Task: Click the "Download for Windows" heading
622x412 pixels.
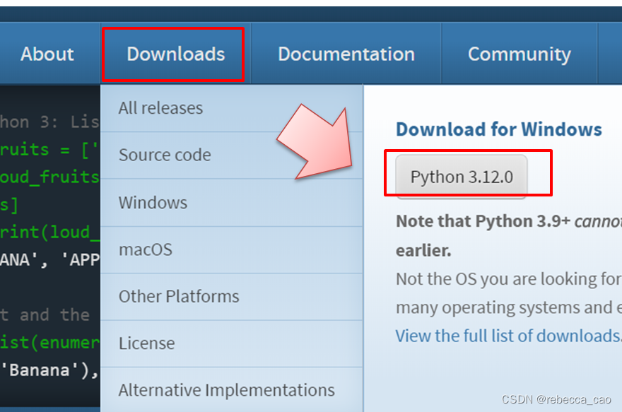Action: (x=499, y=129)
